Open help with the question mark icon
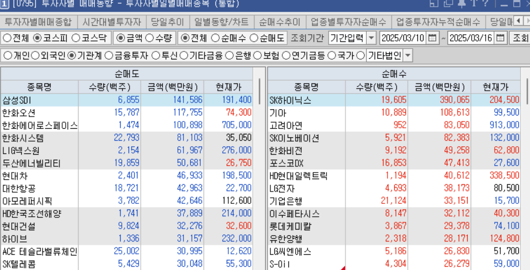The image size is (530, 270). 485,3
